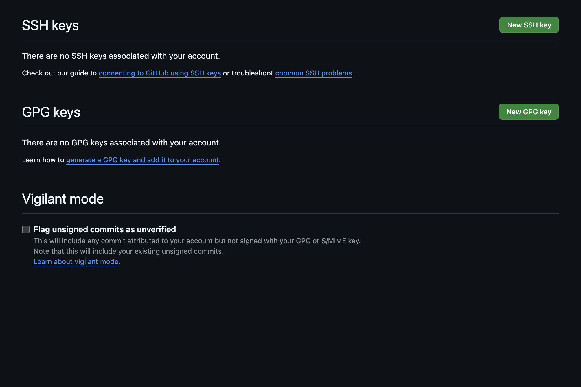Click the 'Flag unsigned commits as unverified' label

click(105, 229)
